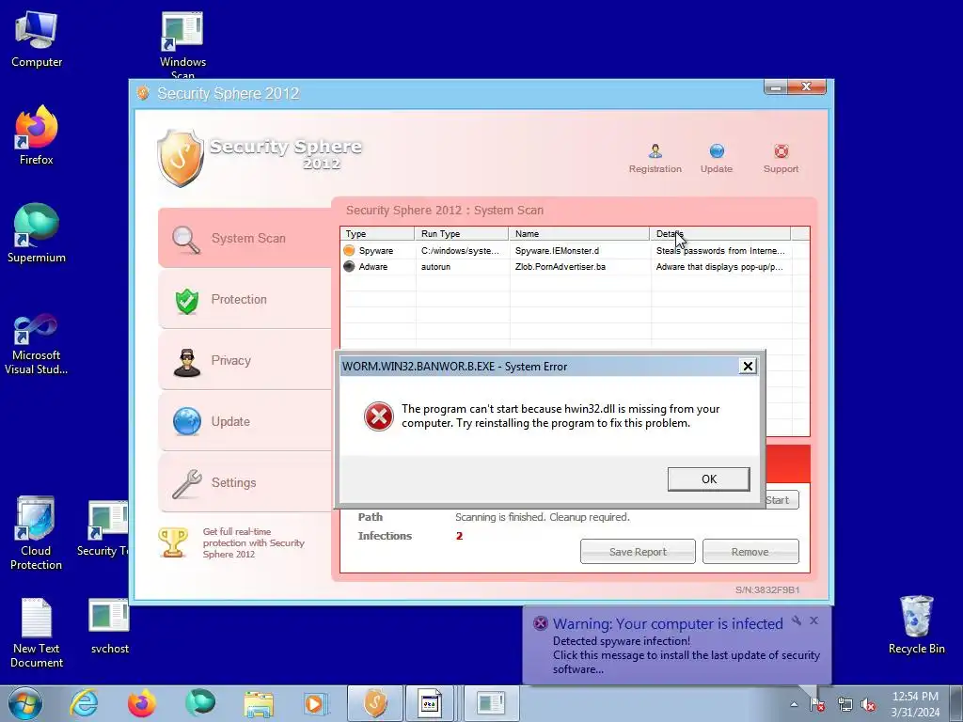Click the taskbar clock showing 12:54 PM
Viewport: 963px width, 722px height.
(x=915, y=704)
